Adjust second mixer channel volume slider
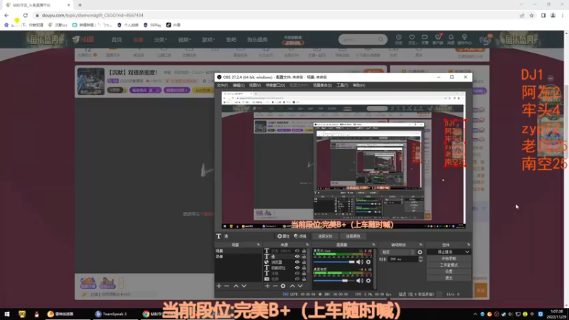The width and height of the screenshot is (569, 320). pyautogui.click(x=334, y=280)
